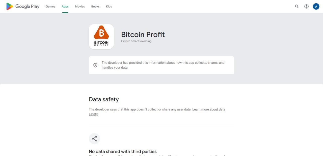Open the Books tab
Image resolution: width=323 pixels, height=156 pixels.
pos(95,7)
